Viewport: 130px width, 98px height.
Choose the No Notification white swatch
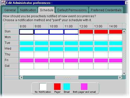43,87
